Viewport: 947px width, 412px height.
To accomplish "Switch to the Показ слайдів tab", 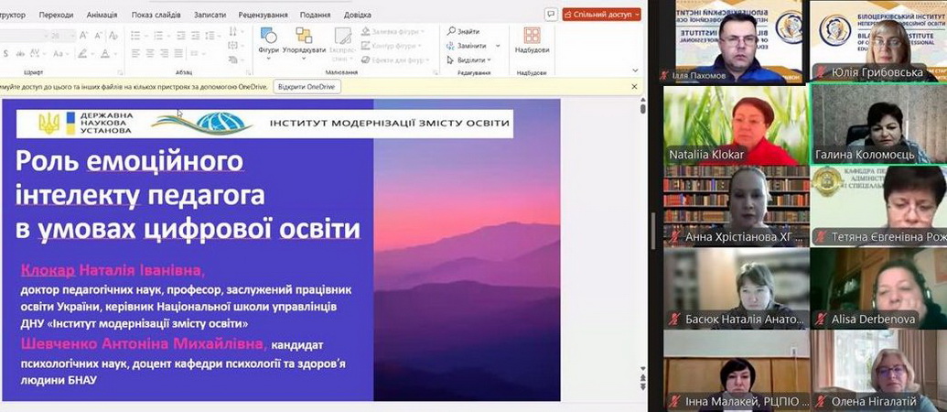I will point(156,15).
